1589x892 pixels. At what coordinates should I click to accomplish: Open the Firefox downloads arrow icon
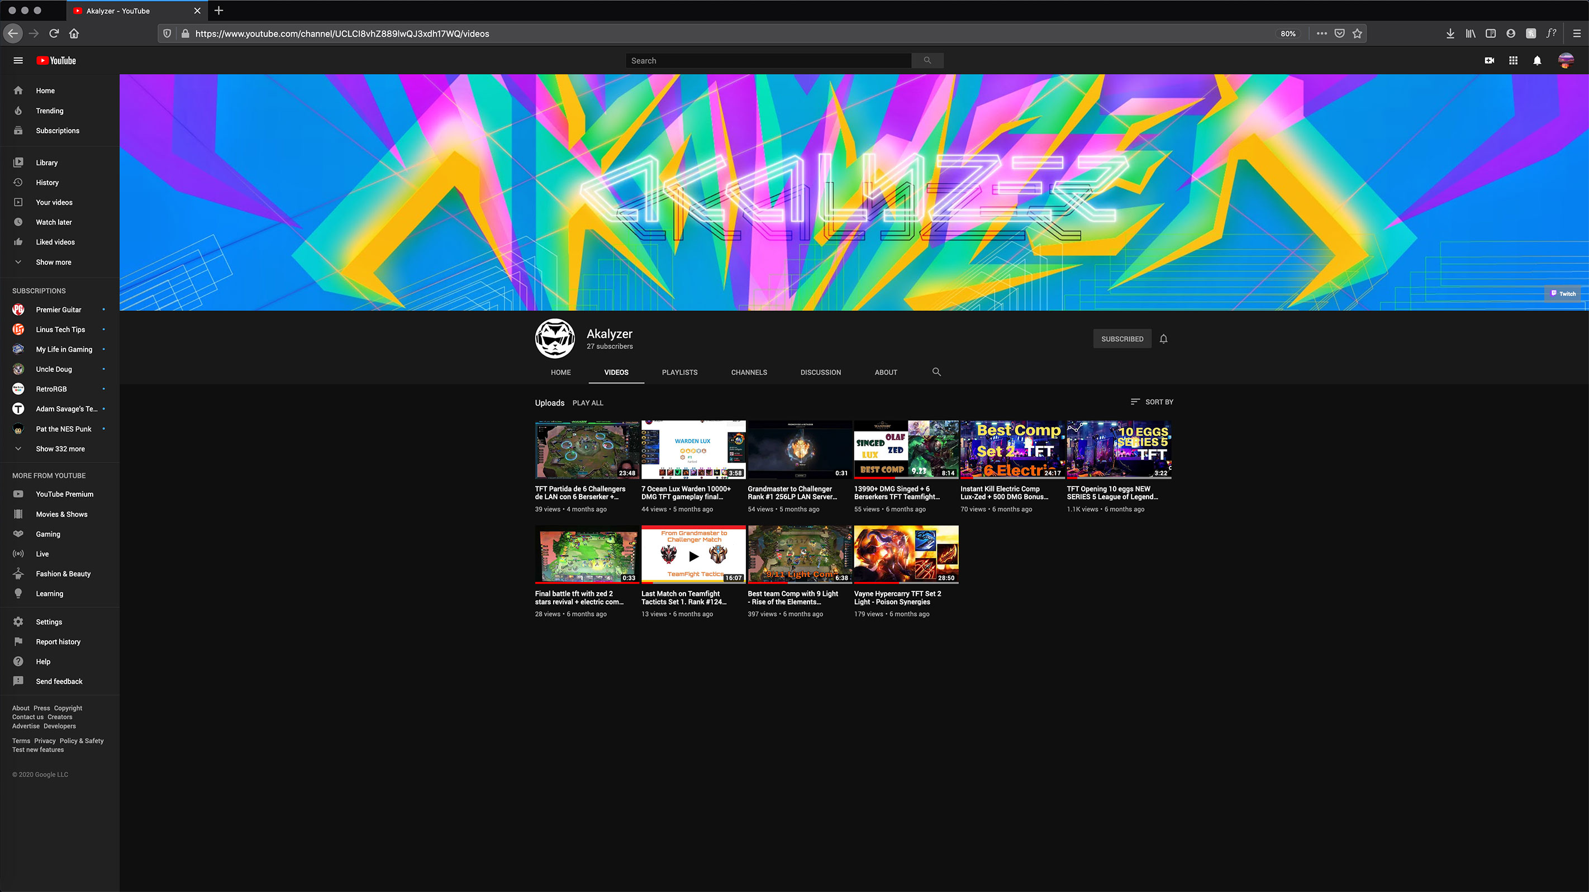1450,34
